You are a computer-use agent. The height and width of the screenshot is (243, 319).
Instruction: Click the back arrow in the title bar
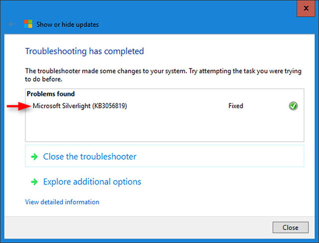pos(12,24)
